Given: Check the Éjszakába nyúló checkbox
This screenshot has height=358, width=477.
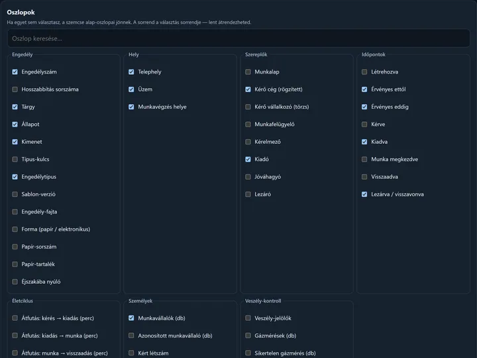Looking at the screenshot, I should coord(15,282).
